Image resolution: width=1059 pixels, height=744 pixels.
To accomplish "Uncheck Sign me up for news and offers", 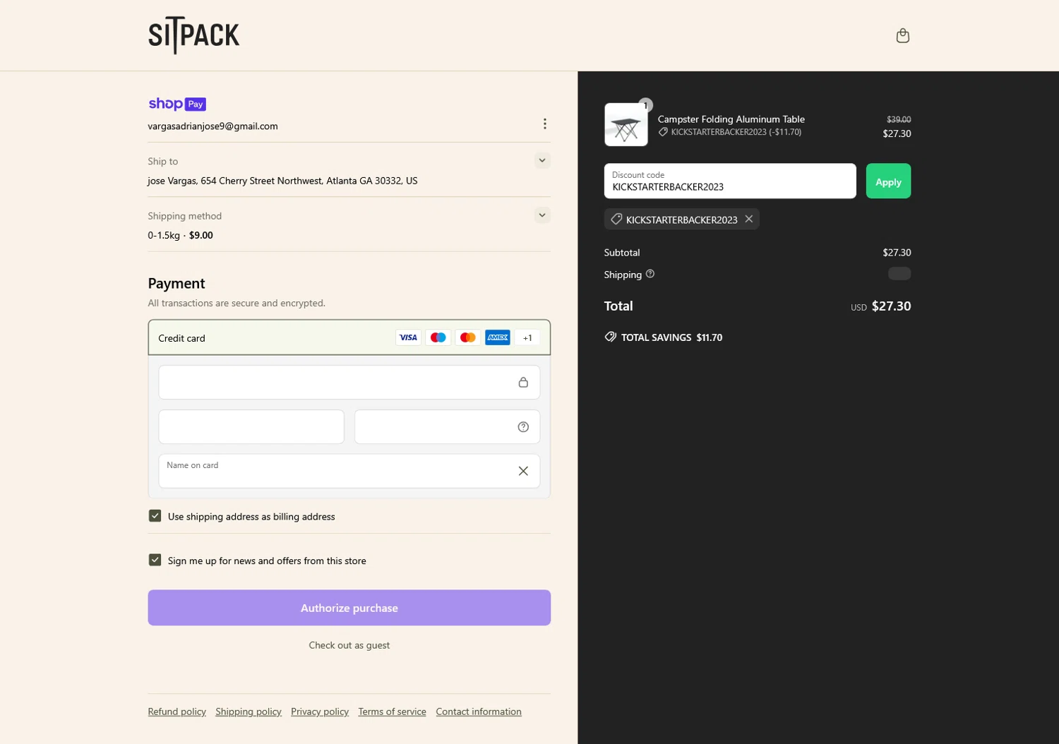I will [155, 560].
